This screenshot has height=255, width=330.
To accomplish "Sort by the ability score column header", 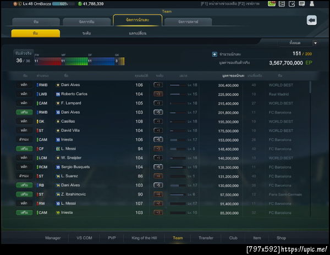I will click(141, 75).
